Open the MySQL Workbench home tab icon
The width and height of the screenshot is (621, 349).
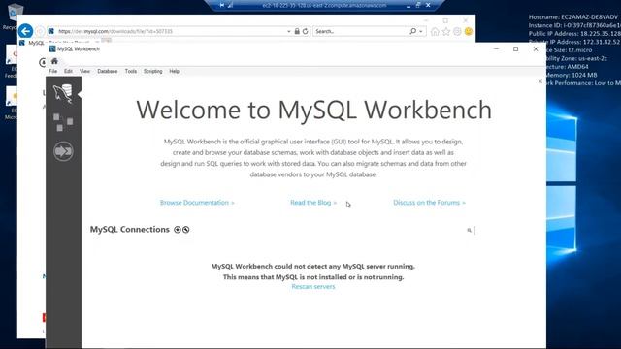pos(54,61)
